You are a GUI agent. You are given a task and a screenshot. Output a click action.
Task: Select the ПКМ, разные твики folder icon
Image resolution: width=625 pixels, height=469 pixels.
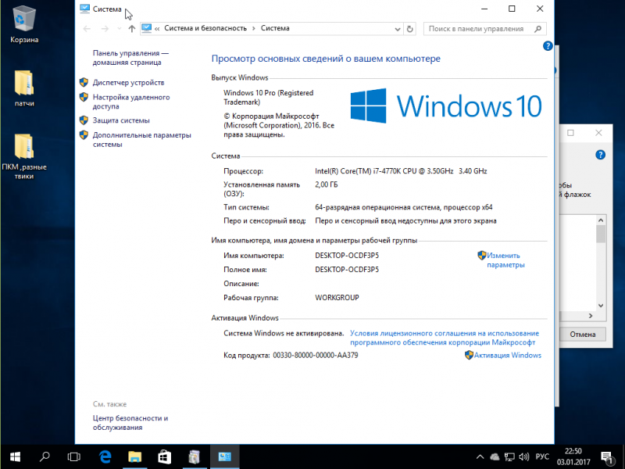(24, 156)
